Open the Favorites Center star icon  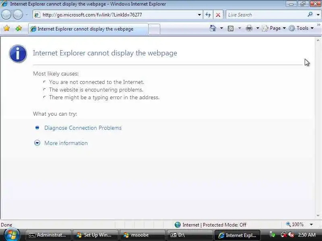pyautogui.click(x=6, y=28)
